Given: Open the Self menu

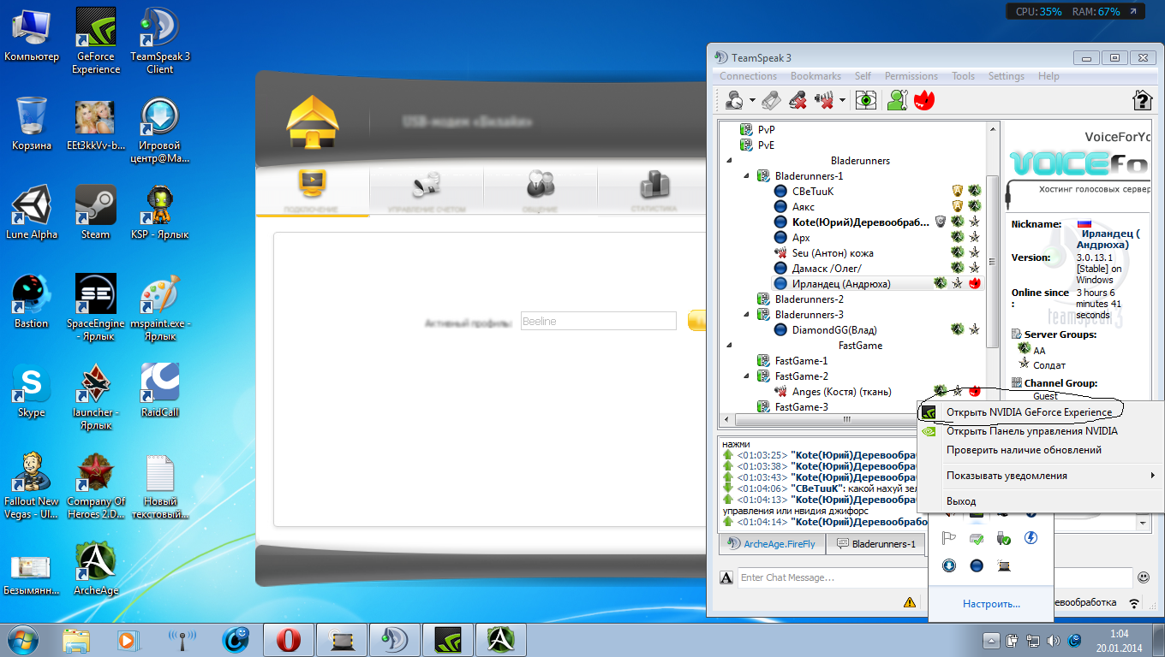Looking at the screenshot, I should pos(863,76).
